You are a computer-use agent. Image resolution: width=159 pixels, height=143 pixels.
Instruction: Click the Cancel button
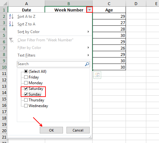pos(78,130)
